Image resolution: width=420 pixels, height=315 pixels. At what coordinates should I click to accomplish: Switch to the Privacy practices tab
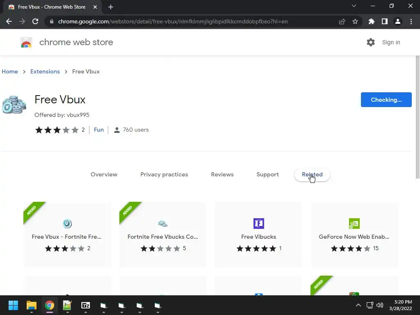pyautogui.click(x=164, y=174)
